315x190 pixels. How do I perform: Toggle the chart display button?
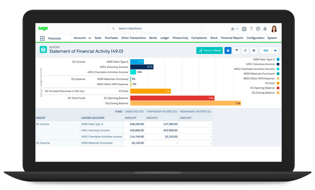(x=228, y=51)
